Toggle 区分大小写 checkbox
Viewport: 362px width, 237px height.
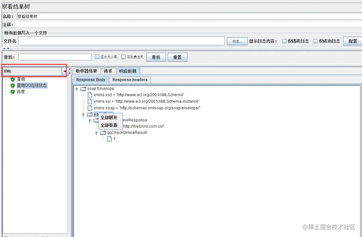[x=97, y=57]
